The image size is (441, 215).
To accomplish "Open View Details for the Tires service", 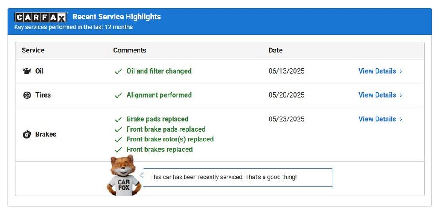I will coord(377,95).
